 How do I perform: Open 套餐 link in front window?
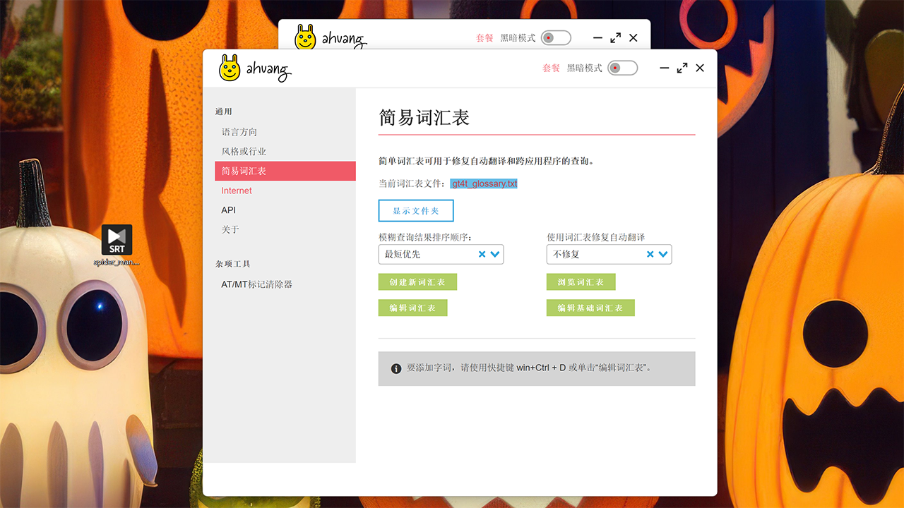coord(551,68)
